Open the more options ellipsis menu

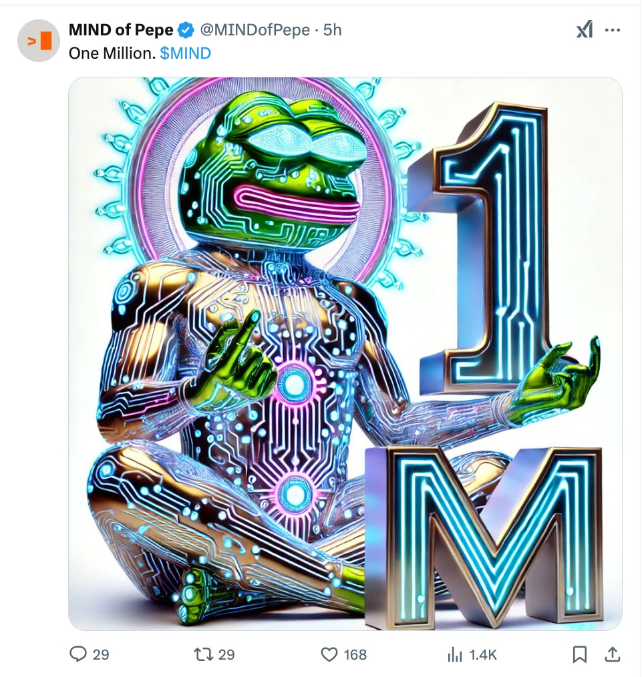click(x=613, y=29)
